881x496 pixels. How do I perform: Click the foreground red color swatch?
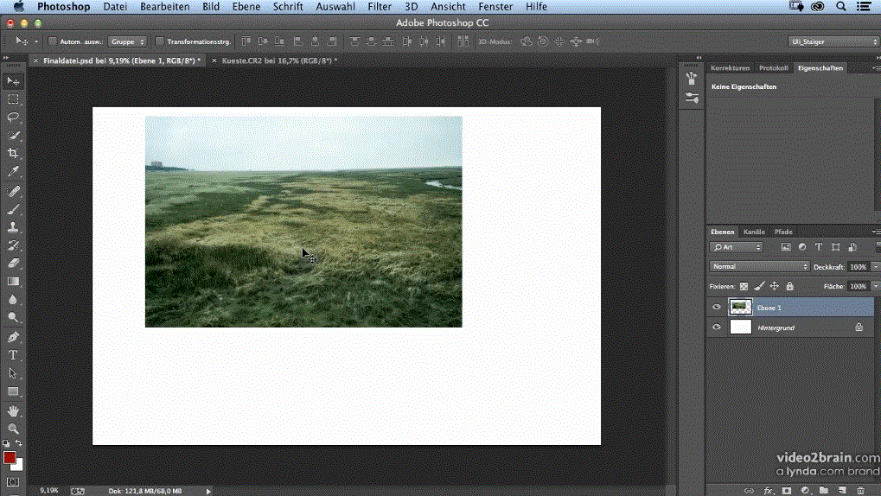tap(9, 458)
